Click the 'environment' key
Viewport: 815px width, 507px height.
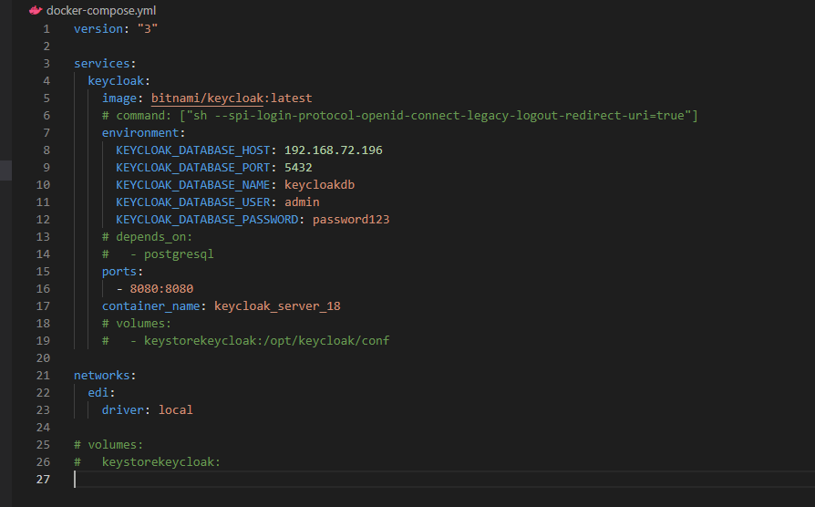tap(139, 132)
